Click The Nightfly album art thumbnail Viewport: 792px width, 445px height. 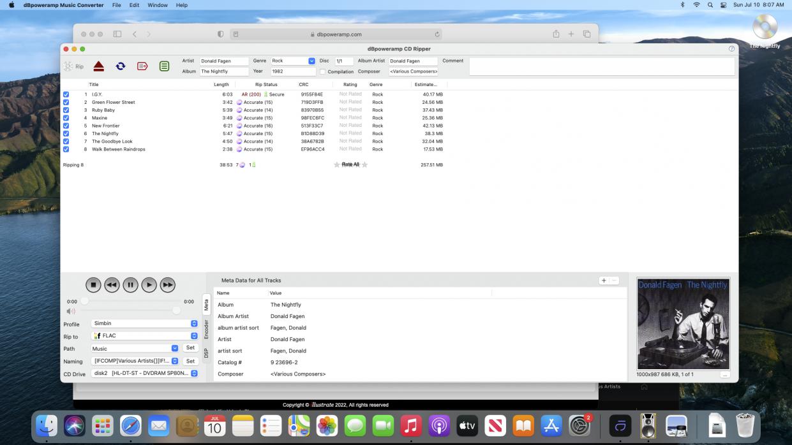[x=683, y=324]
